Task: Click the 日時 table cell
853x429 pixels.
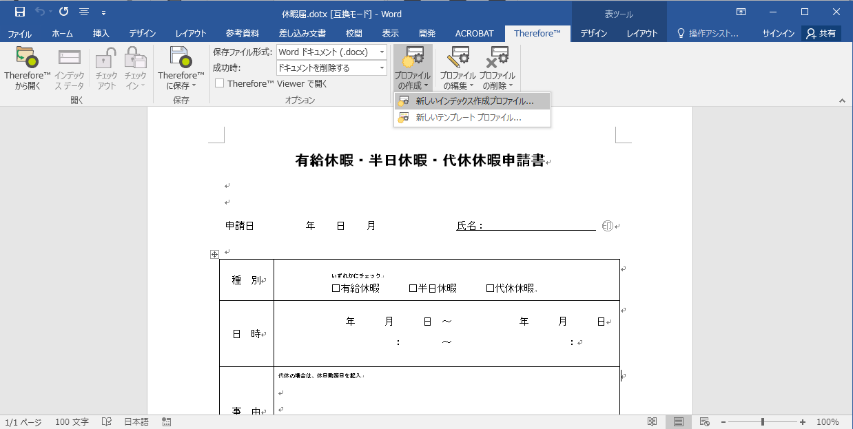Action: click(247, 333)
